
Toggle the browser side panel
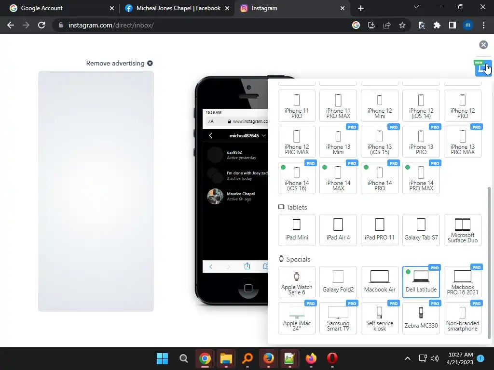pos(453,25)
